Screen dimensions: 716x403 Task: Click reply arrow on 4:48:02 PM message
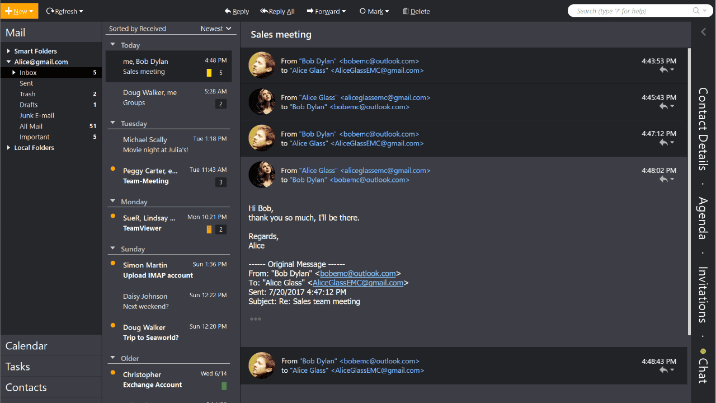[x=663, y=179]
